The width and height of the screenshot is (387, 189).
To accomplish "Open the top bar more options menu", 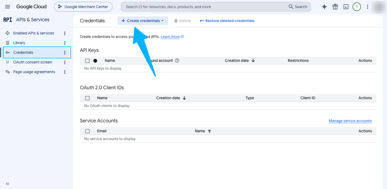I will (x=368, y=7).
